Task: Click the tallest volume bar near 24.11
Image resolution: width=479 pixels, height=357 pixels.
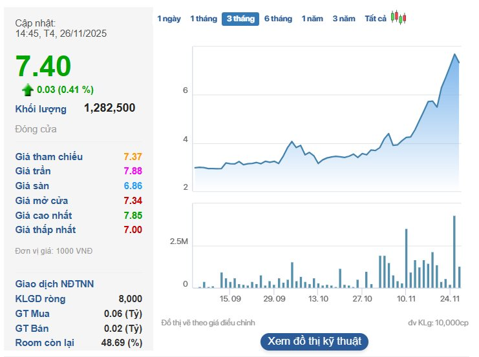Action: pyautogui.click(x=454, y=252)
